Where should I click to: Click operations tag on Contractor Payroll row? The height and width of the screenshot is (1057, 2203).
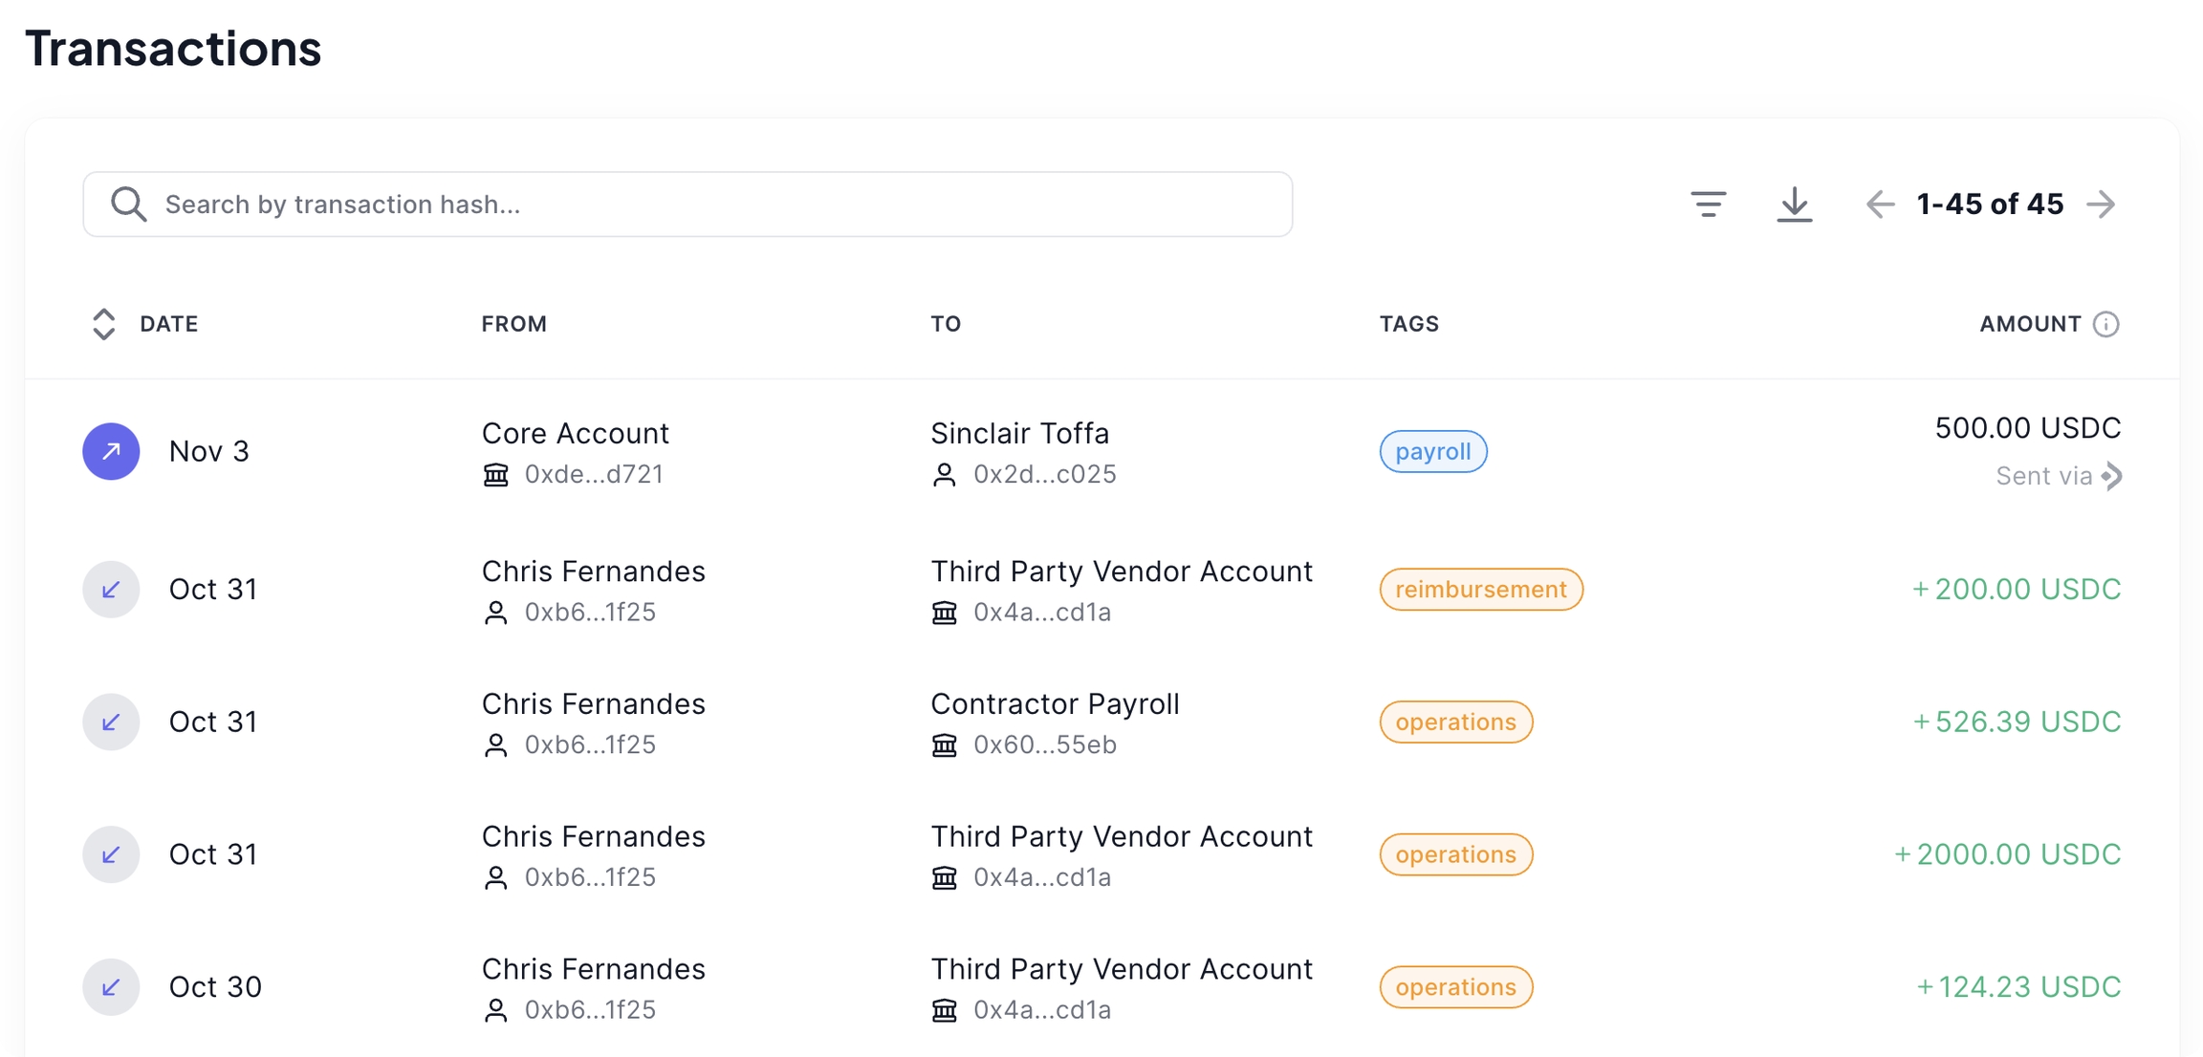1455,722
